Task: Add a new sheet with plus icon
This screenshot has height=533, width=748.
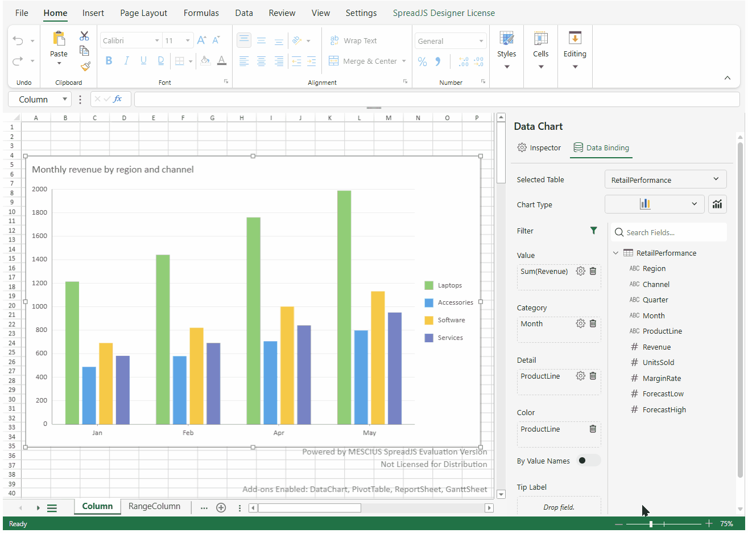Action: (x=221, y=507)
